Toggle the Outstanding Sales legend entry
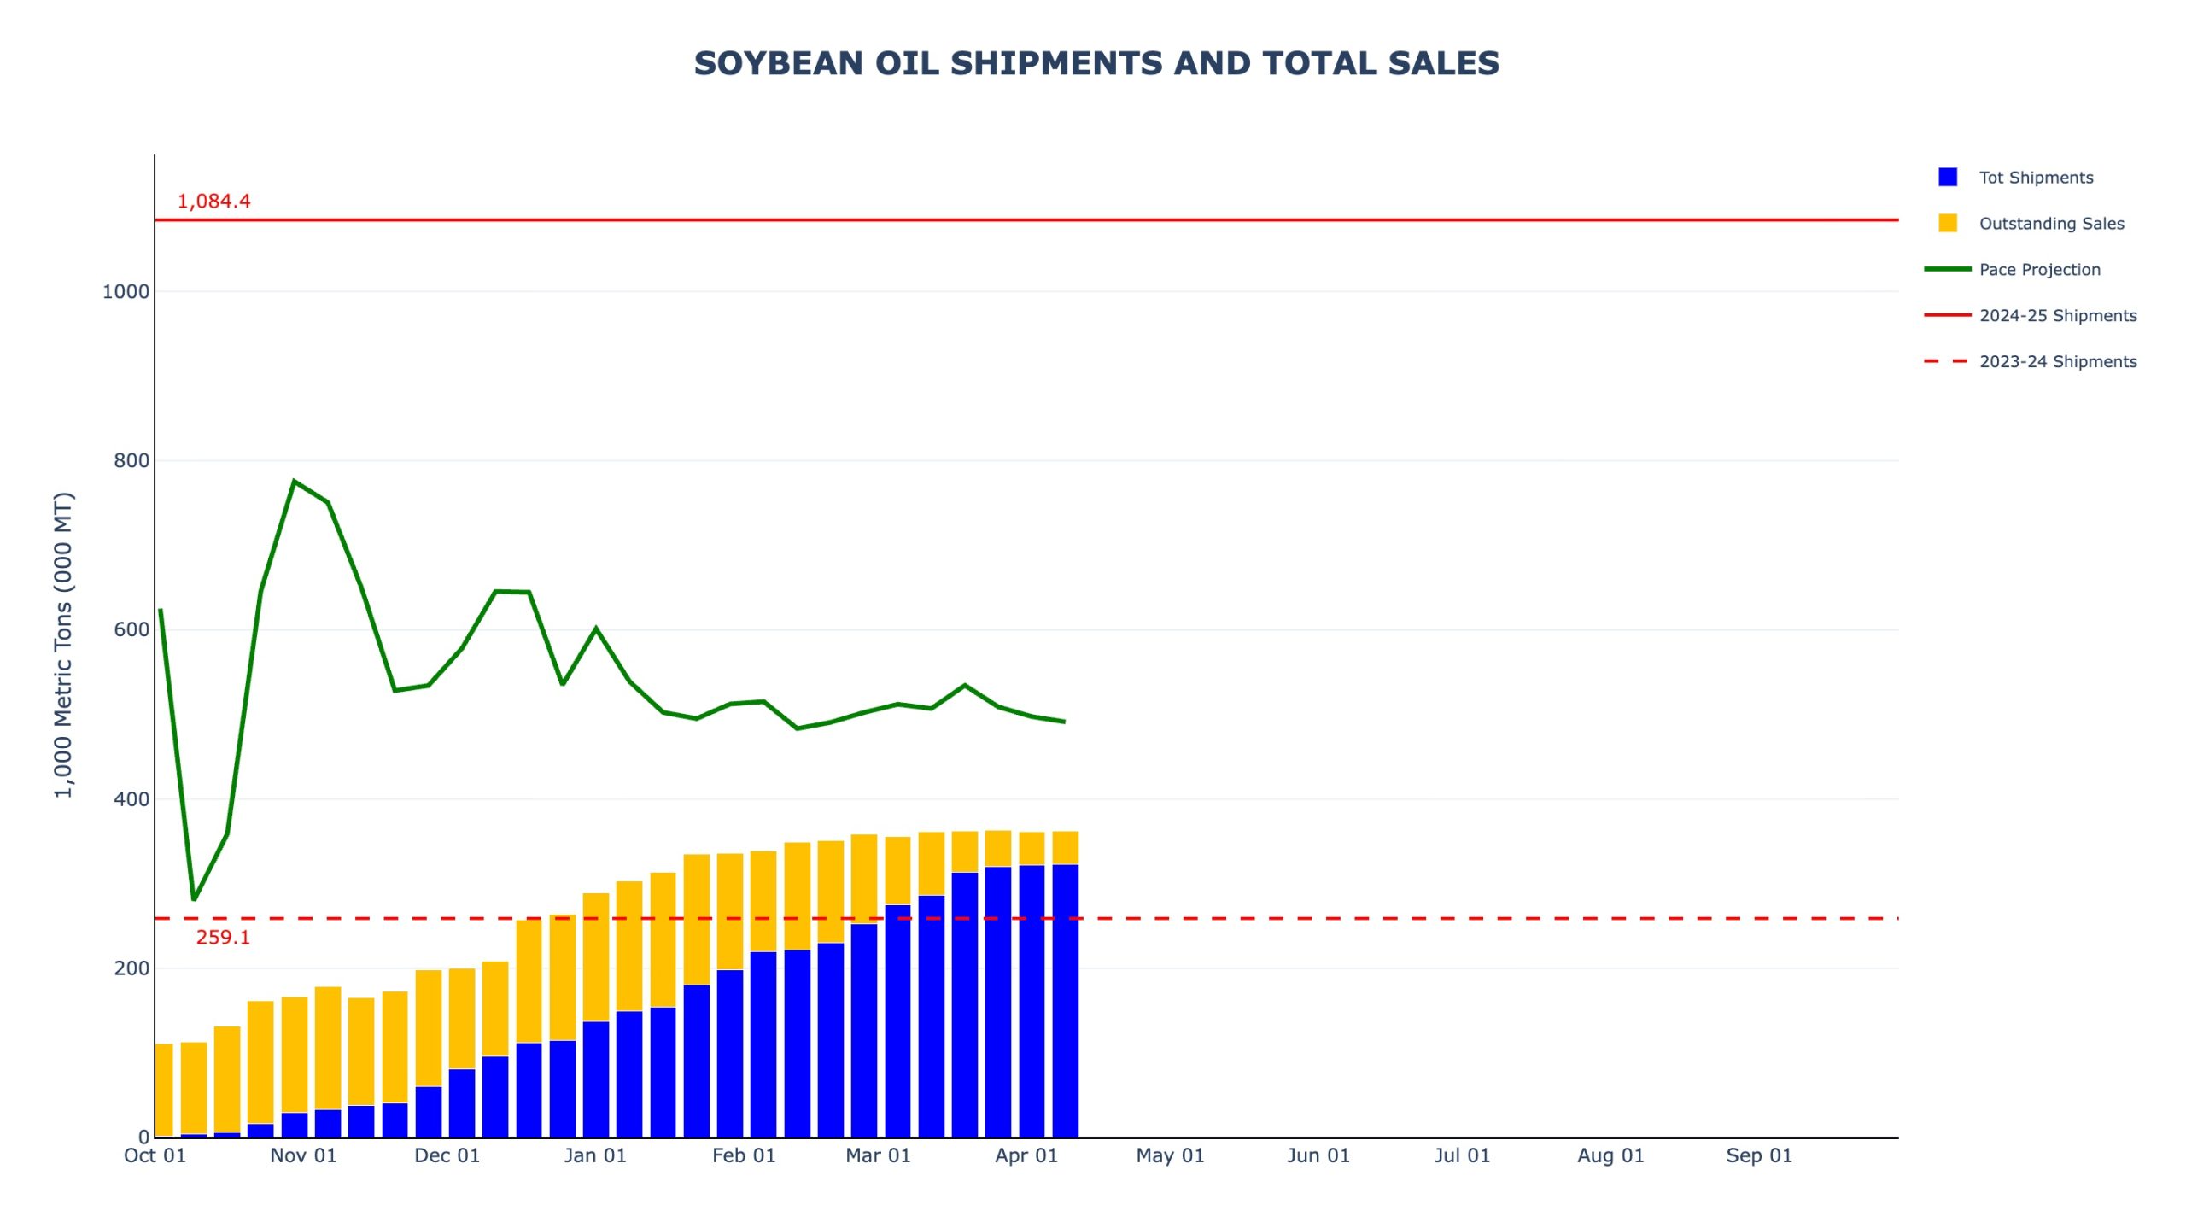Screen dimensions: 2186x1228 click(2050, 224)
